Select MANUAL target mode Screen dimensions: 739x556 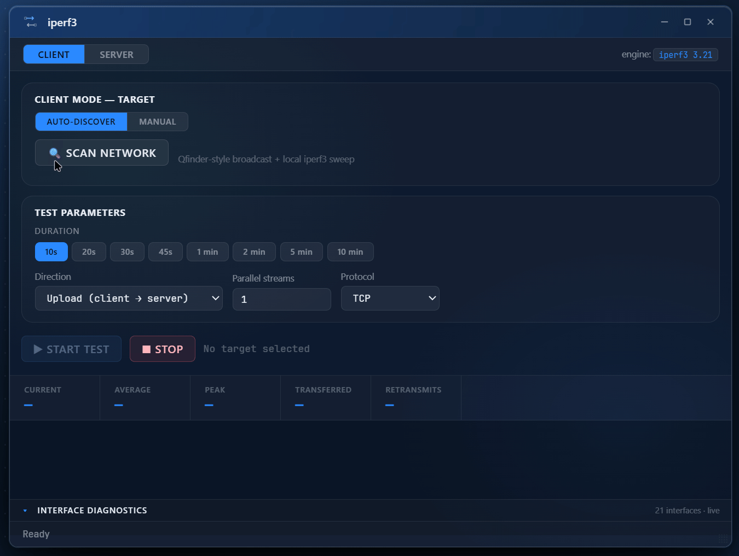click(158, 121)
